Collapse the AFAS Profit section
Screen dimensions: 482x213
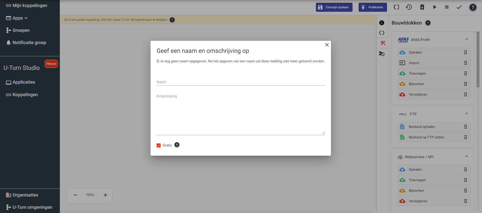pyautogui.click(x=466, y=39)
